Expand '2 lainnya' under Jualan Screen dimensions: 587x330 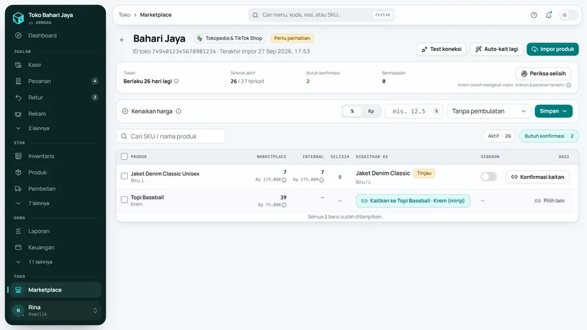point(55,128)
